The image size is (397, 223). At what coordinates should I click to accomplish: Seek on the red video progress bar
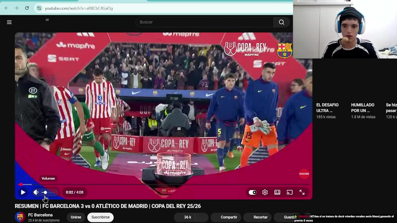(x=164, y=185)
